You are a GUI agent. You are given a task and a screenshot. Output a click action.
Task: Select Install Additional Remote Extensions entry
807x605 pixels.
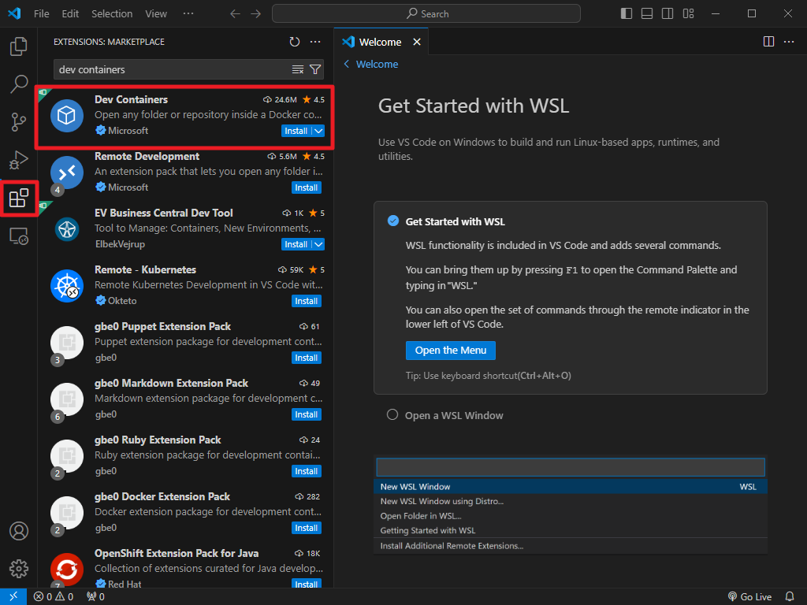coord(571,546)
